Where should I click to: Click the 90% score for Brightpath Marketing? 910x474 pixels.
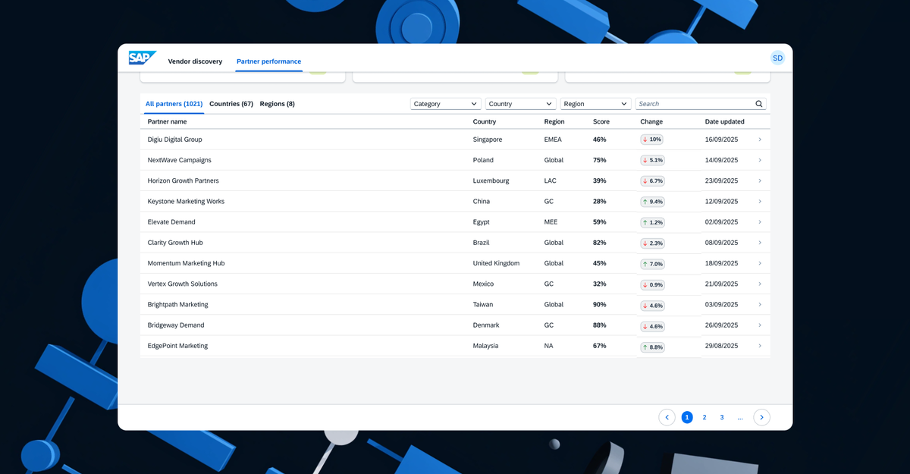600,304
